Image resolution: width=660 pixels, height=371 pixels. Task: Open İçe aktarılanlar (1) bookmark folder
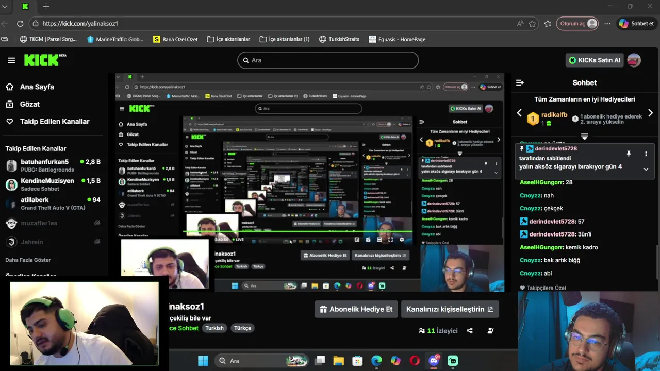(x=284, y=39)
